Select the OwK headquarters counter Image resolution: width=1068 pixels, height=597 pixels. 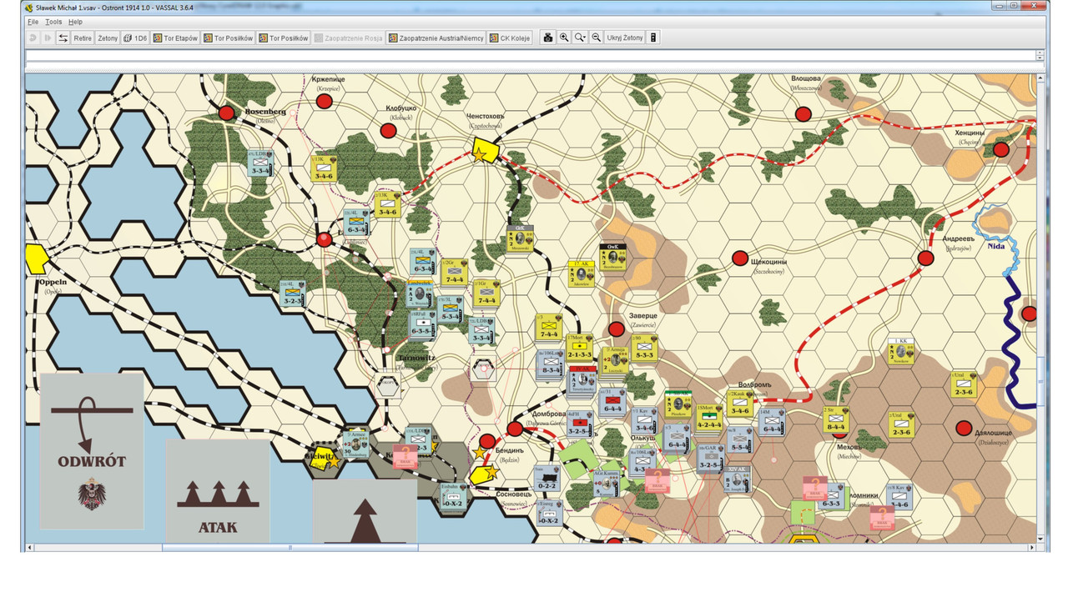(612, 258)
